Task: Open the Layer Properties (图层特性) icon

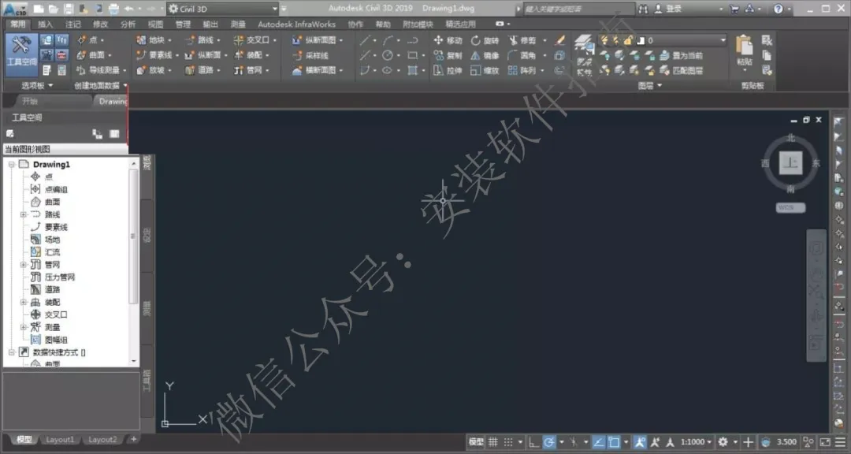Action: [585, 55]
